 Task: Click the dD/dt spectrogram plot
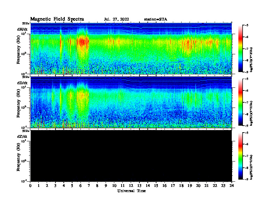131,102
